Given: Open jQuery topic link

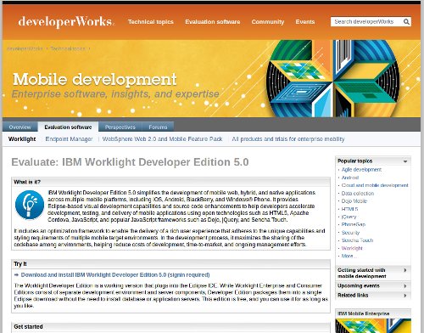Looking at the screenshot, I should [349, 217].
